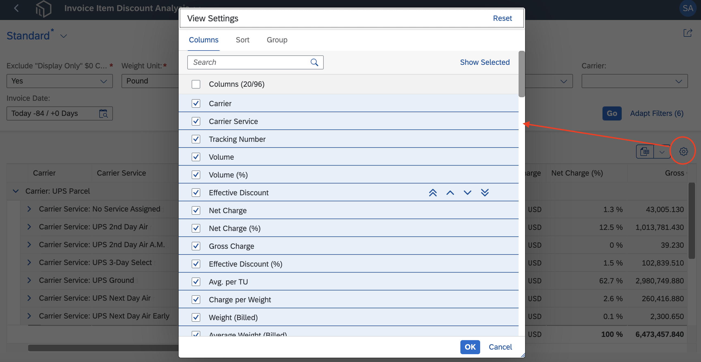Click Show Selected link
Viewport: 701px width, 362px height.
[485, 62]
